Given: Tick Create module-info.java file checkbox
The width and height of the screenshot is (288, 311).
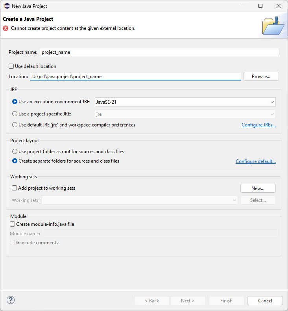Looking at the screenshot, I should (13, 224).
